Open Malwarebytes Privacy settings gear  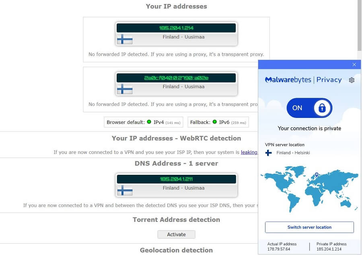pos(352,80)
